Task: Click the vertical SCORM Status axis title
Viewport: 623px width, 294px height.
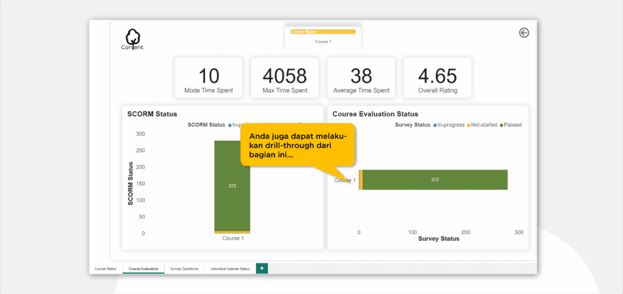Action: click(130, 184)
